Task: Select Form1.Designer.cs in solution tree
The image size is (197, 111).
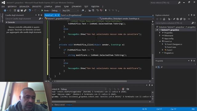Action: pyautogui.click(x=175, y=44)
